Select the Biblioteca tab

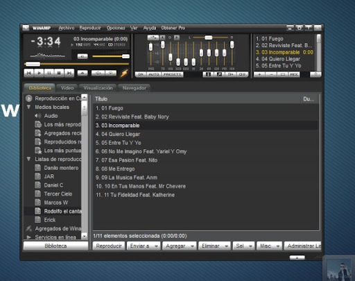point(40,88)
